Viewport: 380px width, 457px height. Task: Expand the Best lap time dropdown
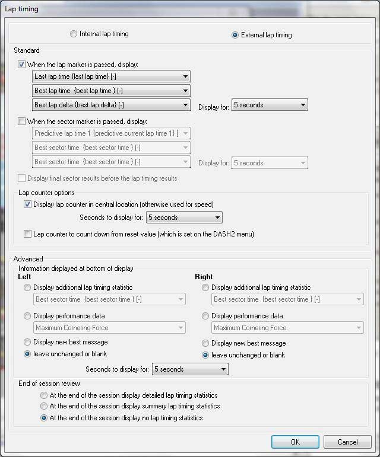click(x=111, y=91)
